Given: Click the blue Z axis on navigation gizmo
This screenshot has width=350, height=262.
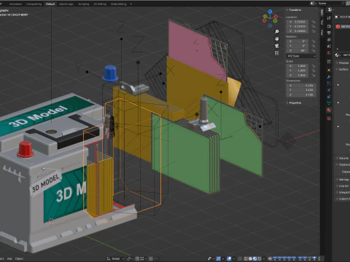Looking at the screenshot, I should 271,12.
